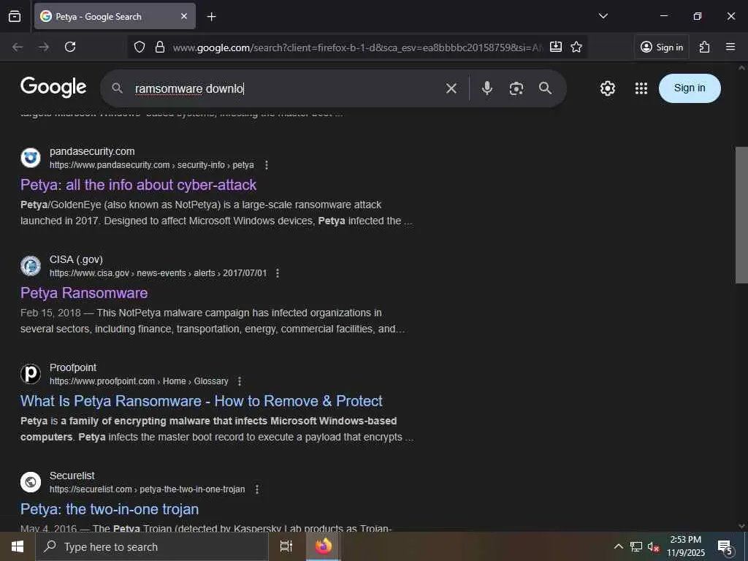Open more options for CISA result
This screenshot has height=561, width=748.
(x=278, y=273)
